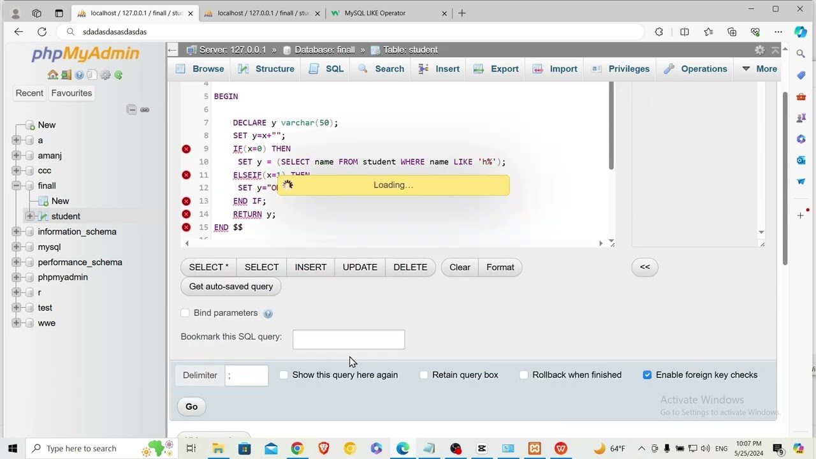The width and height of the screenshot is (816, 459).
Task: Open phpMyAdmin documentation help icon
Action: [x=79, y=75]
